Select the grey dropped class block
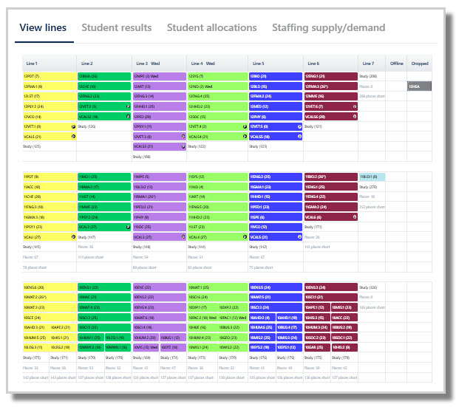Screen dimensions: 456x407 pos(419,86)
